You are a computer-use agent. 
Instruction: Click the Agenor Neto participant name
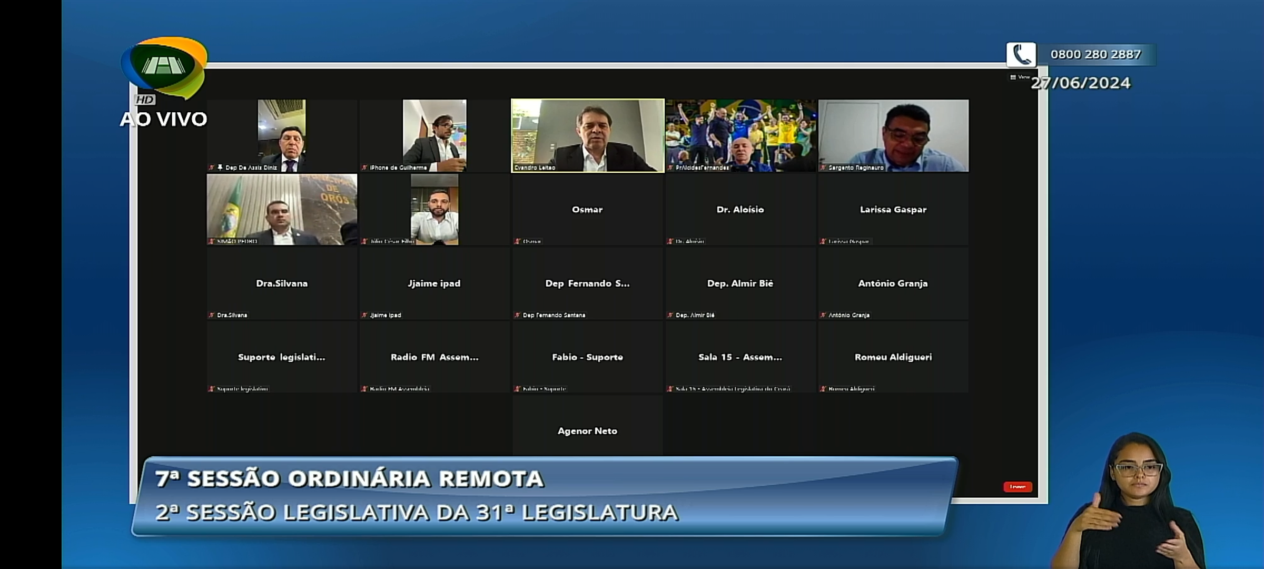point(587,431)
